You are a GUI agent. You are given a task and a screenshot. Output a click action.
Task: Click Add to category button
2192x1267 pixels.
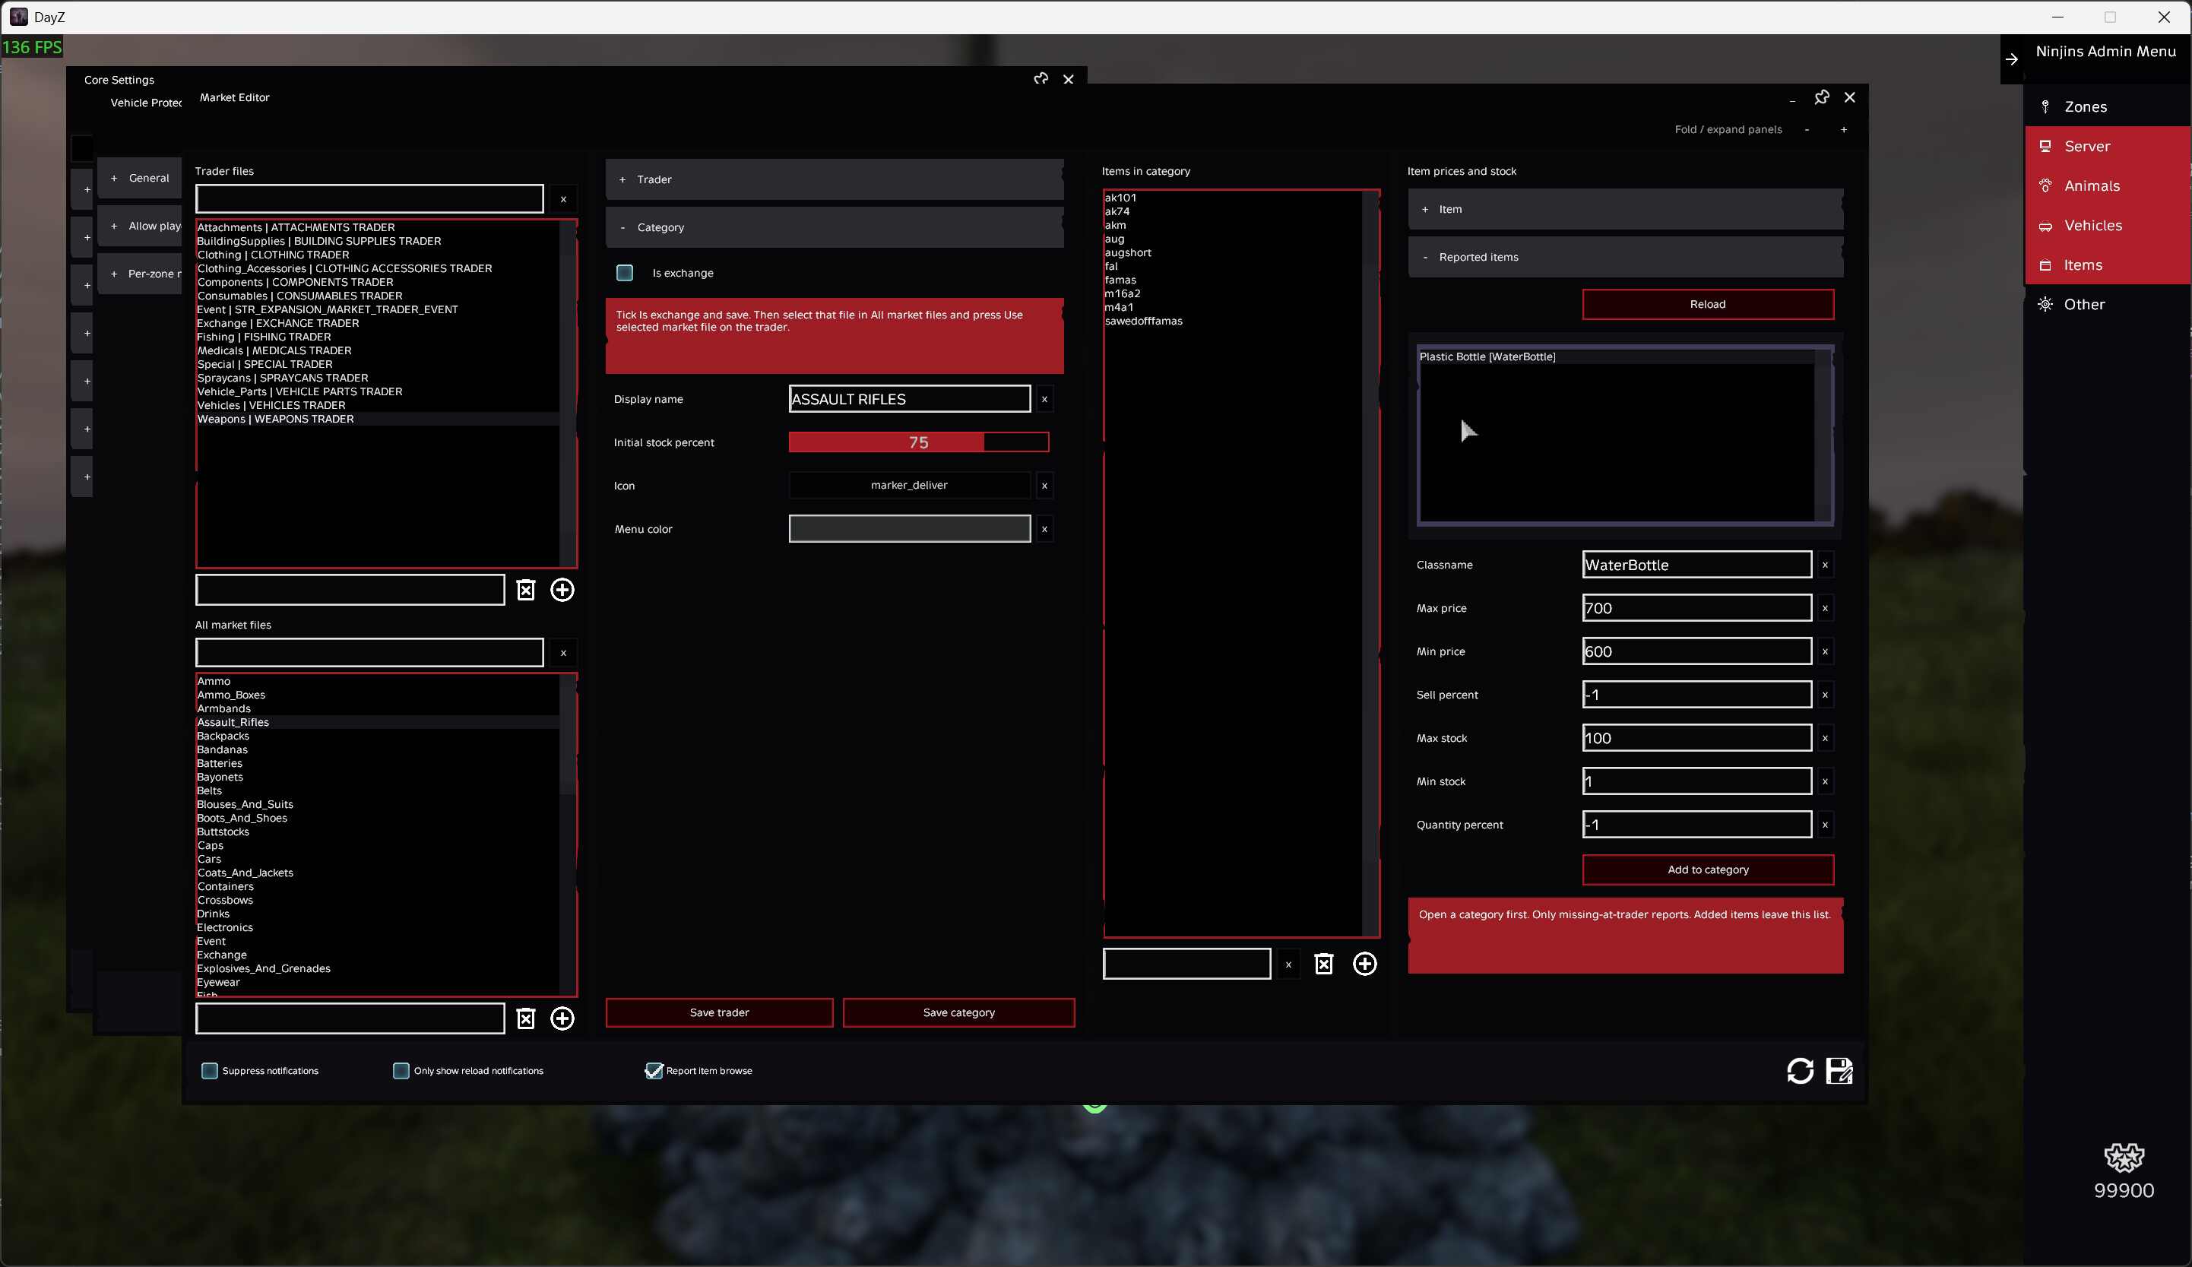[1708, 869]
